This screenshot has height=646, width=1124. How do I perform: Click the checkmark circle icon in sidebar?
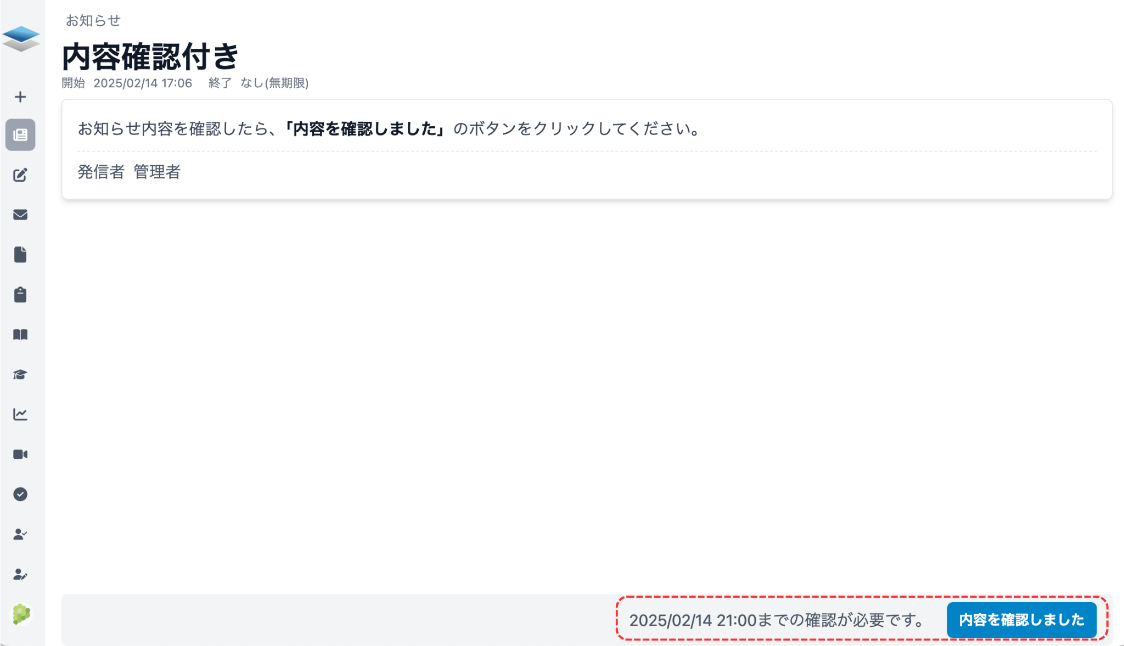click(x=21, y=494)
